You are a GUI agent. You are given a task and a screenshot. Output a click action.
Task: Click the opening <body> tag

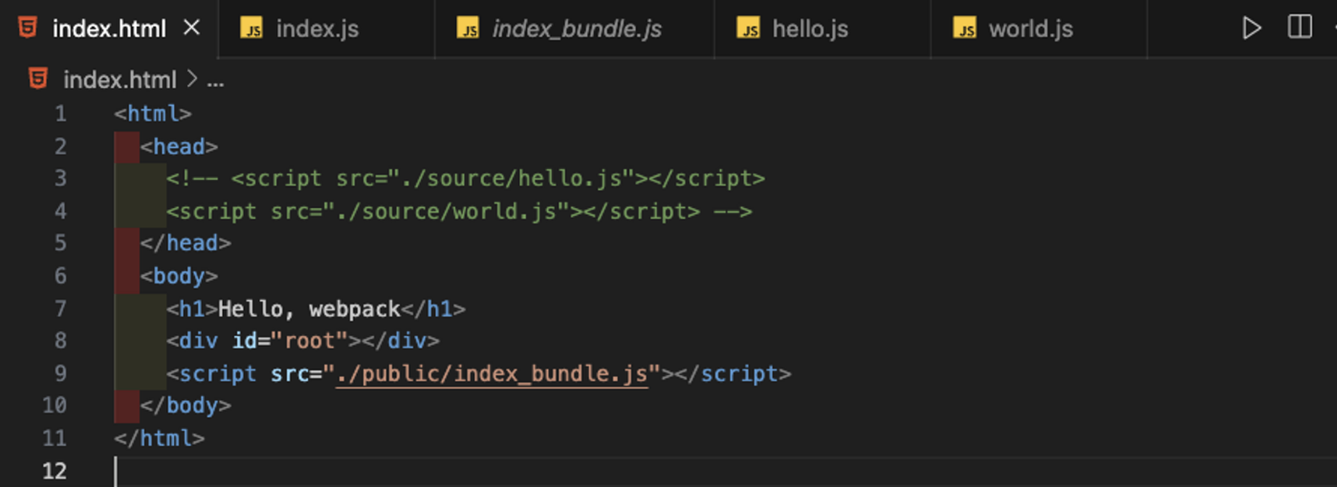point(179,276)
